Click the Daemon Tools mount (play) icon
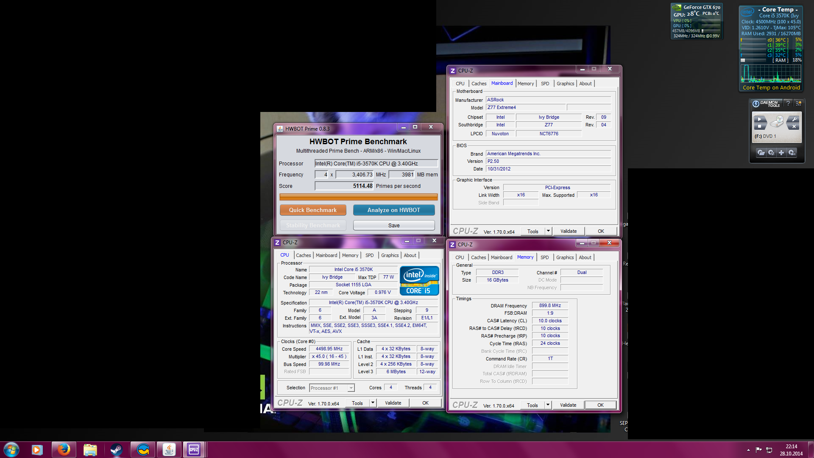814x458 pixels. [x=760, y=119]
